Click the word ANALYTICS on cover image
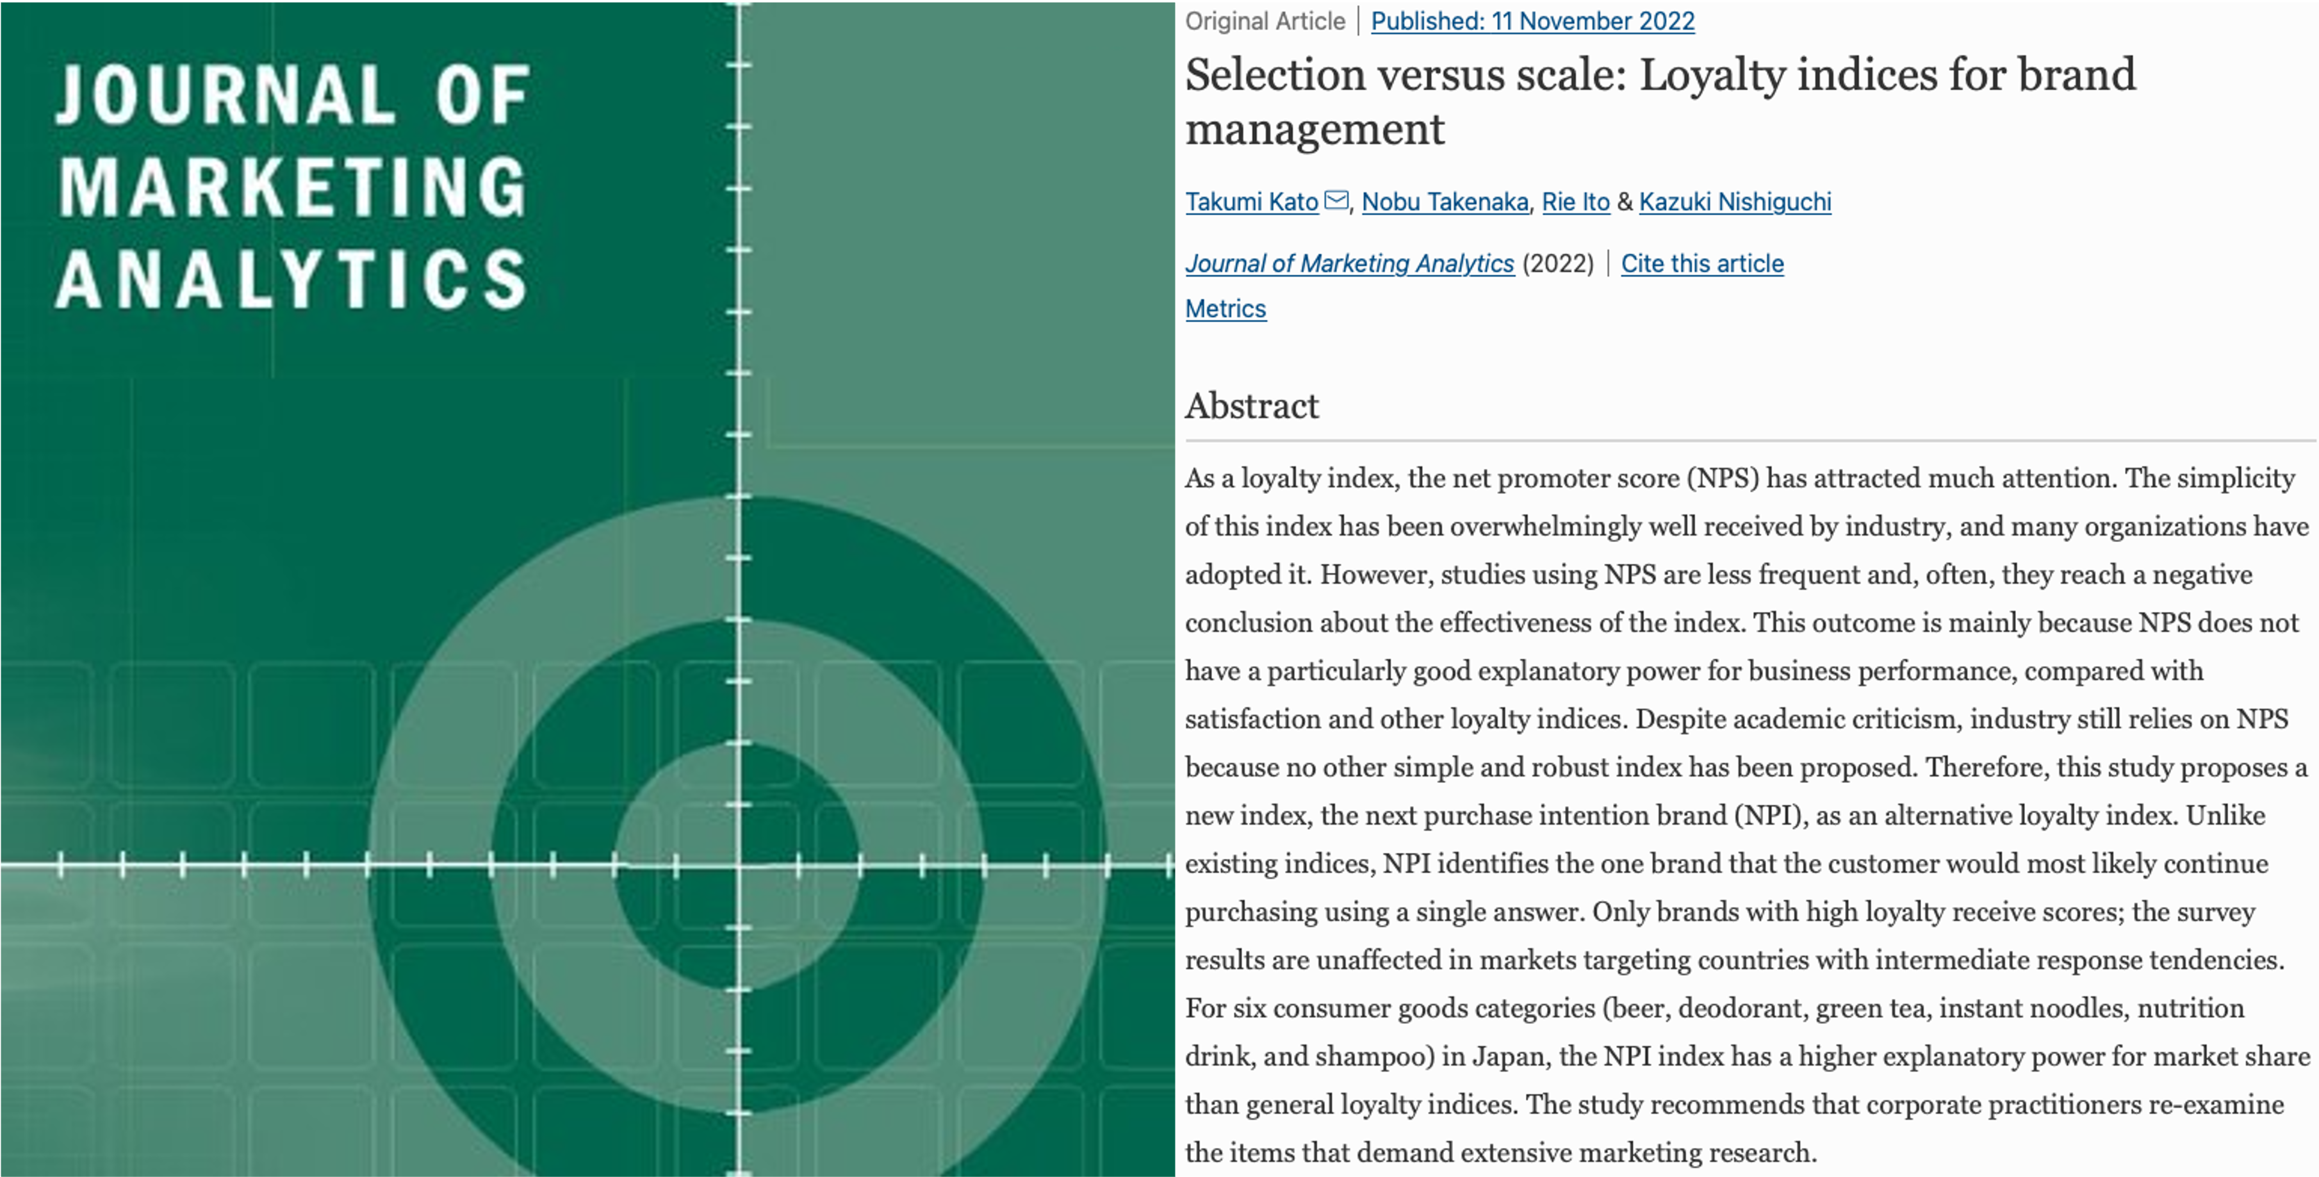 point(293,279)
